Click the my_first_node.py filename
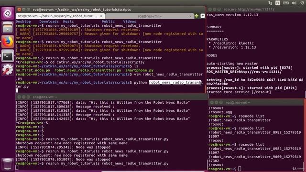 pyautogui.click(x=33, y=70)
